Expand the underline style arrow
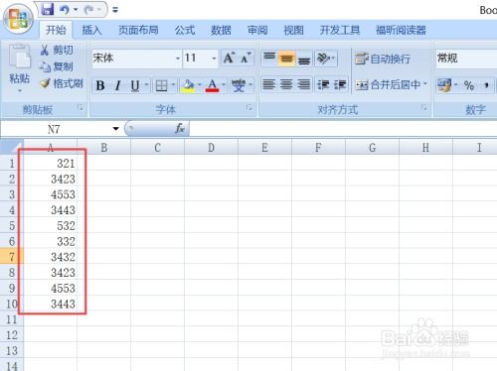The width and height of the screenshot is (497, 371). (x=146, y=85)
